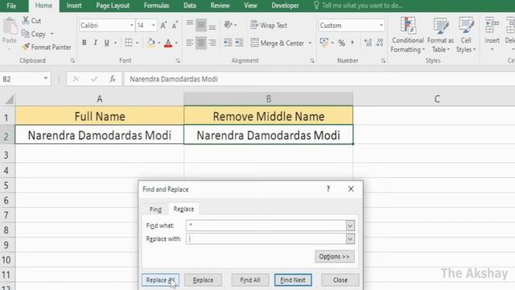Click the decrease decimal icon
515x290 pixels.
point(380,43)
